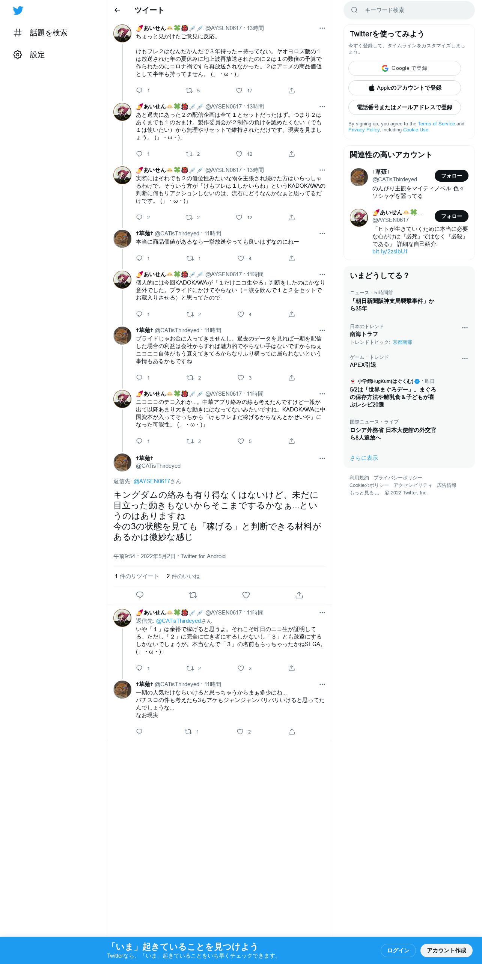
Task: Click the Twitter bird logo
Action: 18,11
